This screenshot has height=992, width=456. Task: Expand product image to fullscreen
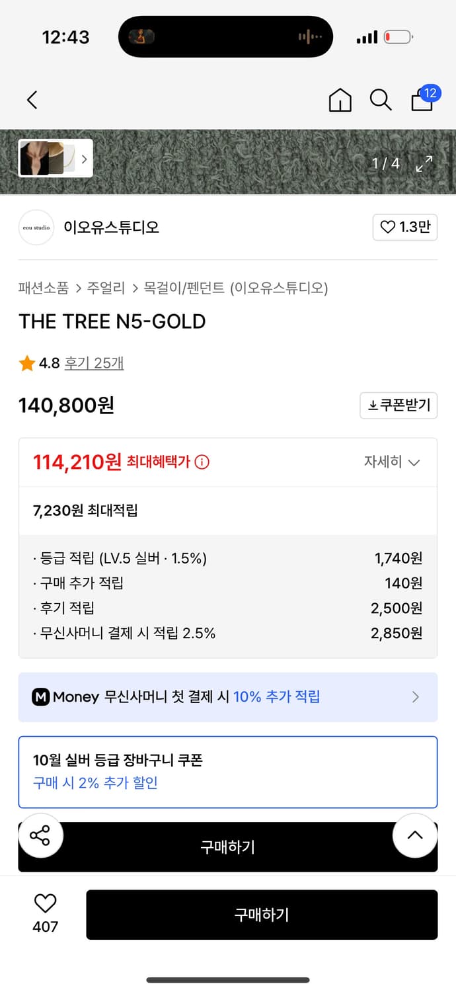(x=424, y=163)
